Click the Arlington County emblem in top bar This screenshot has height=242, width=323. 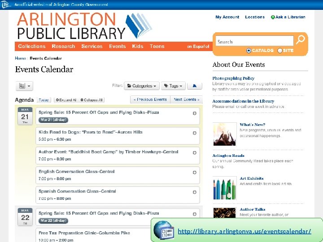click(5, 4)
